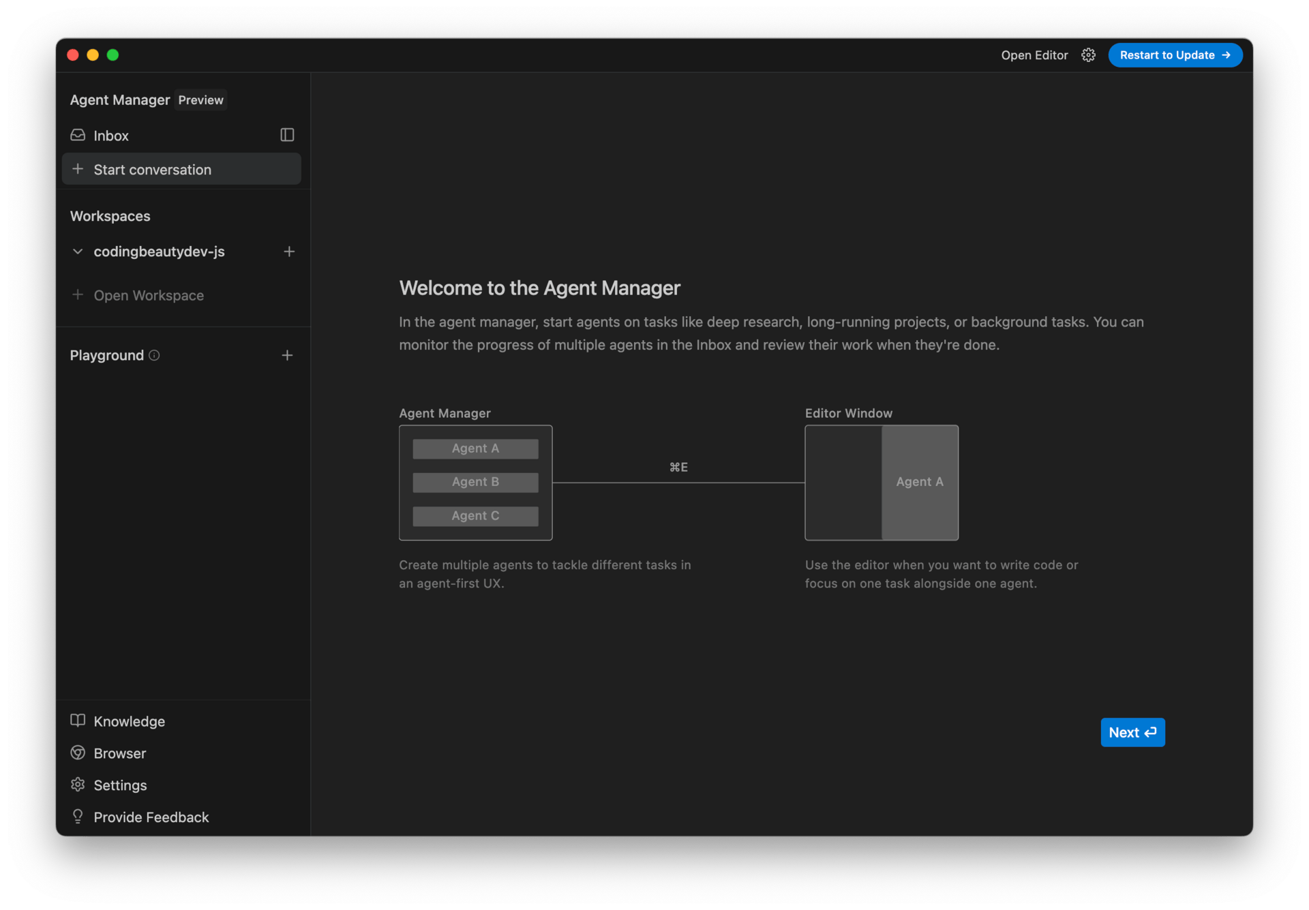Open the Browser section
The height and width of the screenshot is (910, 1309).
[119, 753]
